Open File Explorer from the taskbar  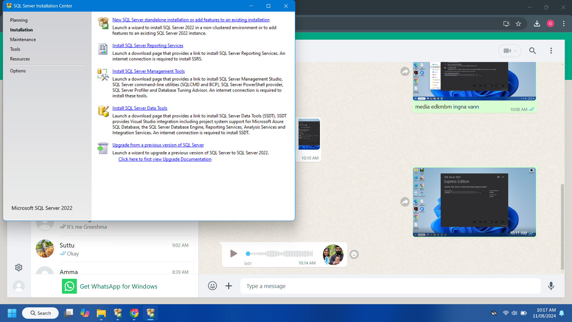point(101,313)
